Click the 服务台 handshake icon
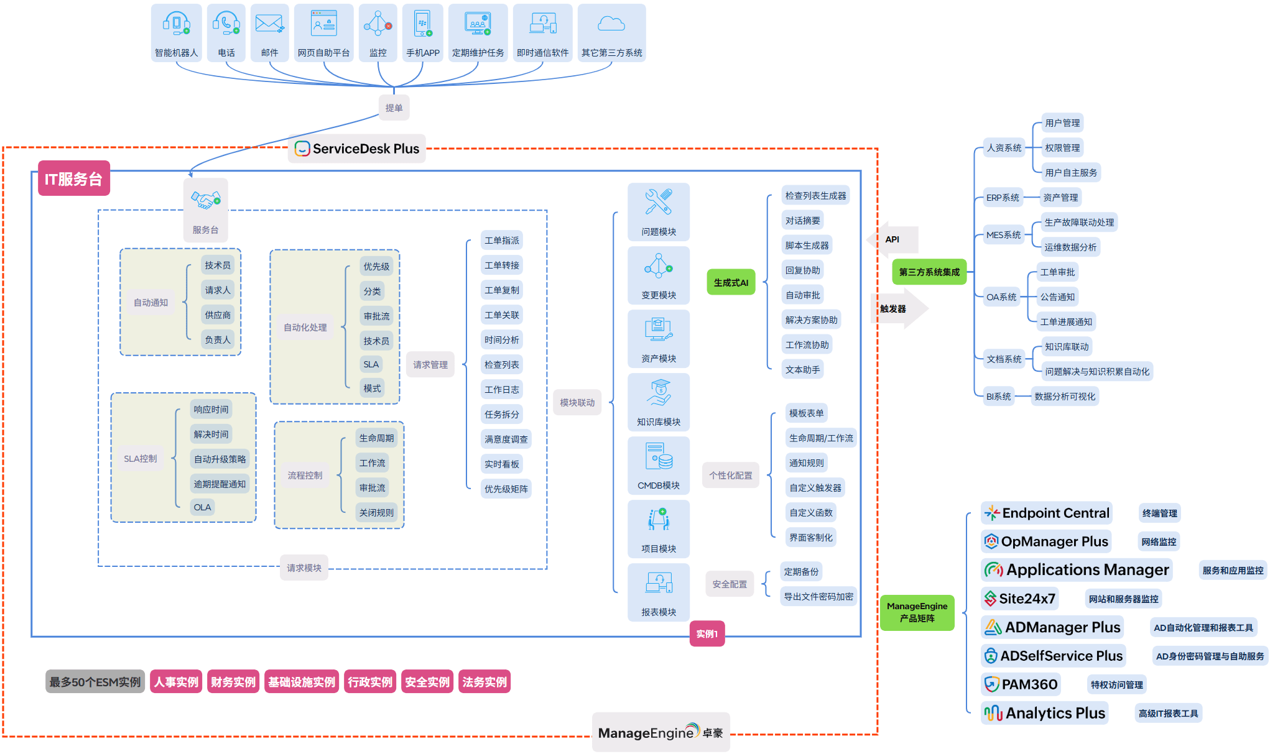 pyautogui.click(x=205, y=201)
